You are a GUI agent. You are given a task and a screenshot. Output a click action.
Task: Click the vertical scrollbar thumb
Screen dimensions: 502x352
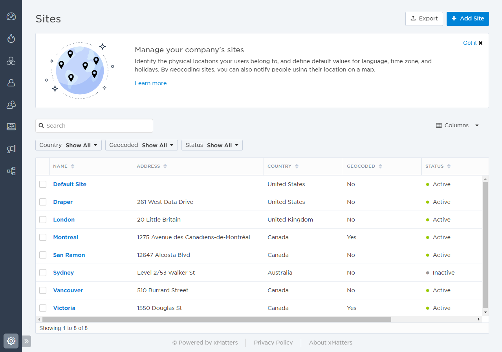pos(486,245)
